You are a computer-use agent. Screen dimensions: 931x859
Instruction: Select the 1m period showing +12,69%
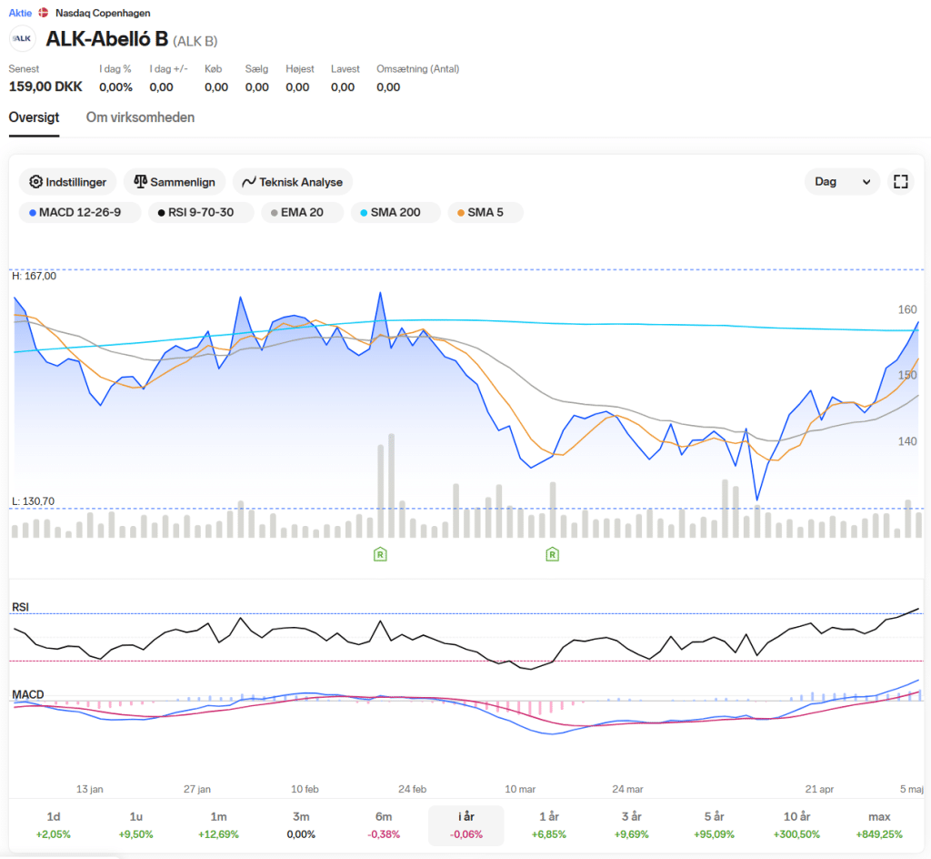[x=218, y=824]
